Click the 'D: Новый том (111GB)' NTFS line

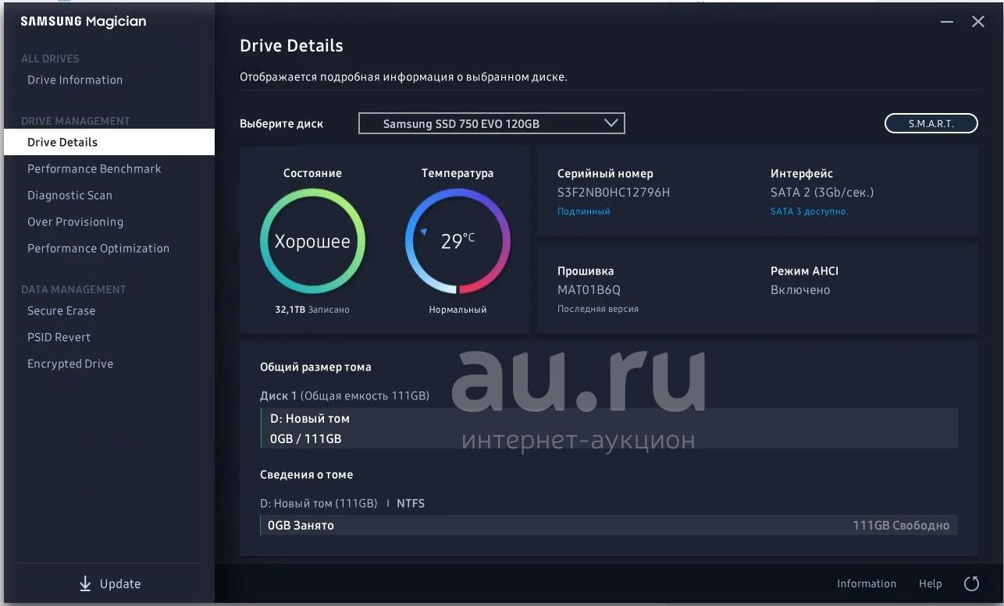[x=343, y=503]
